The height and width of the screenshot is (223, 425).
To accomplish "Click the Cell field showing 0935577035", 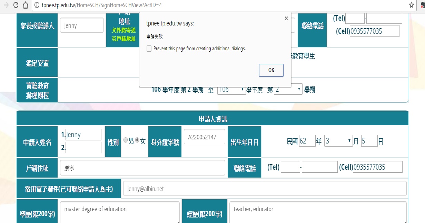I will pyautogui.click(x=378, y=167).
